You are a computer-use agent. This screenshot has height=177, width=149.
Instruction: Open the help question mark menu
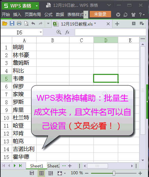pyautogui.click(x=142, y=15)
